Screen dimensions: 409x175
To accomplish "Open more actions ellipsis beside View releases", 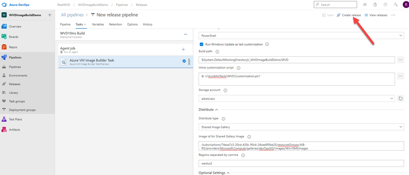I will 393,15.
